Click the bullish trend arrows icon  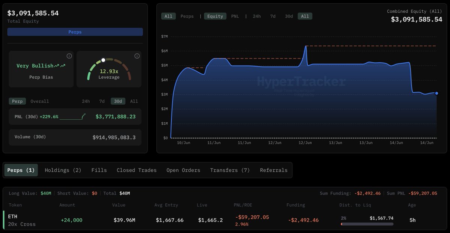click(60, 66)
